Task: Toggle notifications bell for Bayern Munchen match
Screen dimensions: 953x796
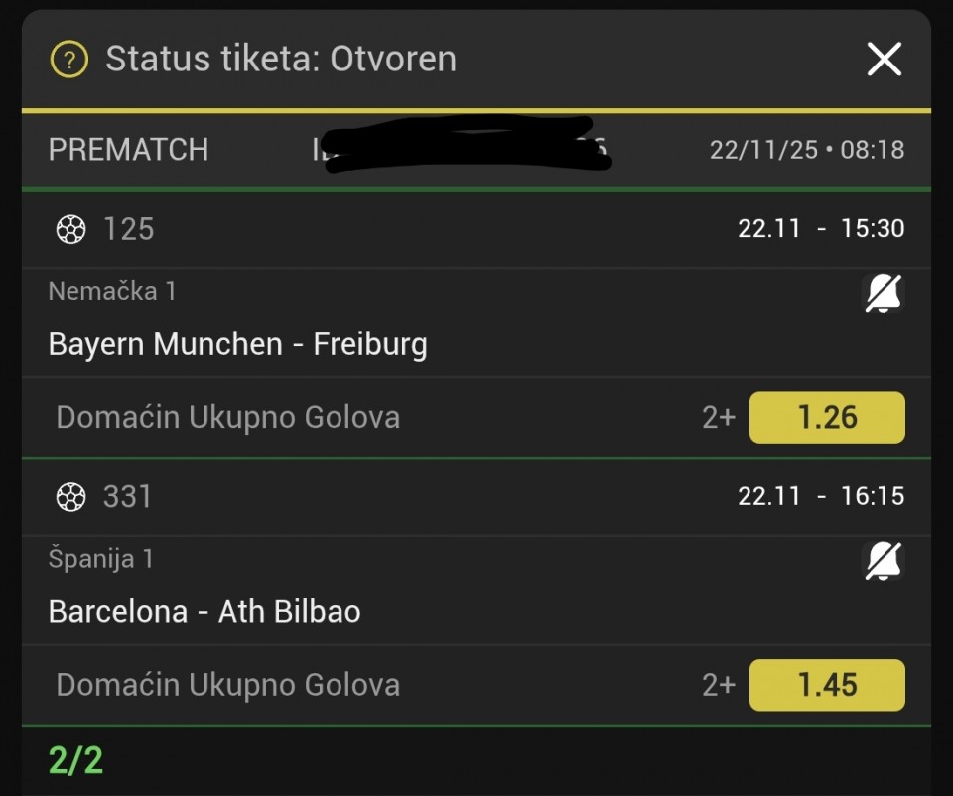Action: pyautogui.click(x=883, y=294)
